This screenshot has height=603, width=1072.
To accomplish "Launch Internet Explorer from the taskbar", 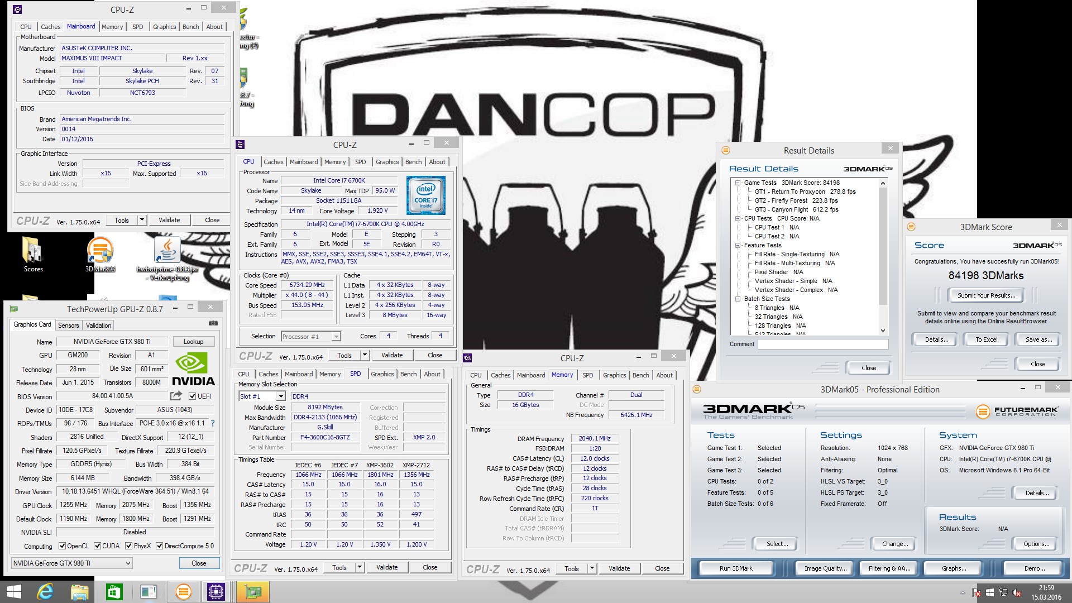I will [x=45, y=592].
